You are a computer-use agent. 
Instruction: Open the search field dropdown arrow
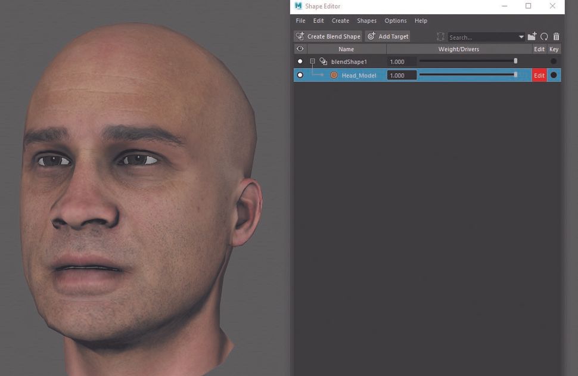click(522, 36)
